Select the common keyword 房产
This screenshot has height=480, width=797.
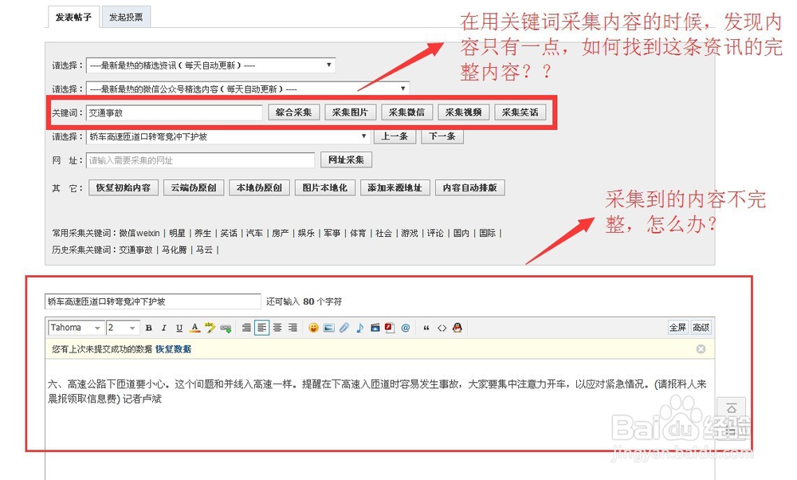(281, 233)
